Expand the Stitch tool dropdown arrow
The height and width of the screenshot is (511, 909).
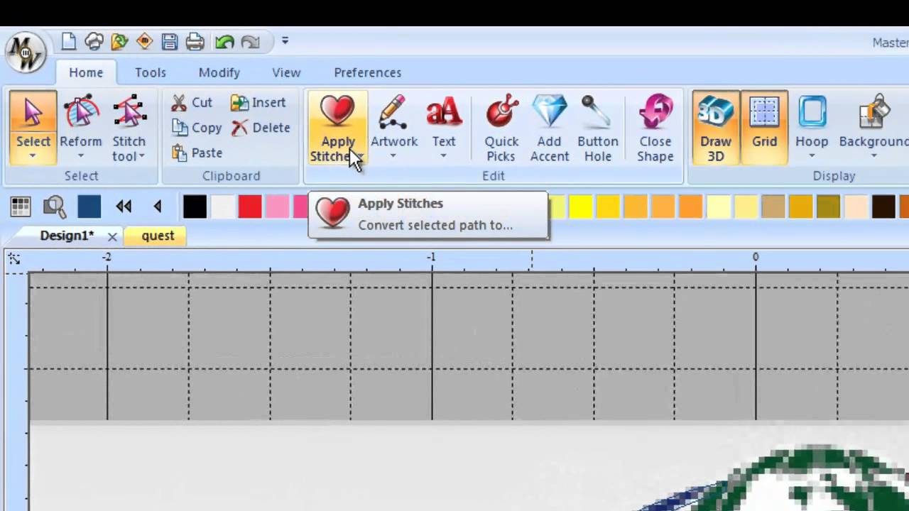coord(142,156)
